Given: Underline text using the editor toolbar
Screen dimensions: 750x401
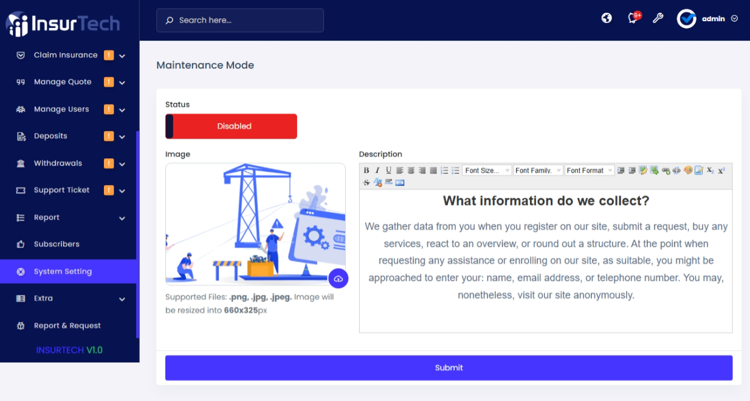Looking at the screenshot, I should tap(388, 170).
